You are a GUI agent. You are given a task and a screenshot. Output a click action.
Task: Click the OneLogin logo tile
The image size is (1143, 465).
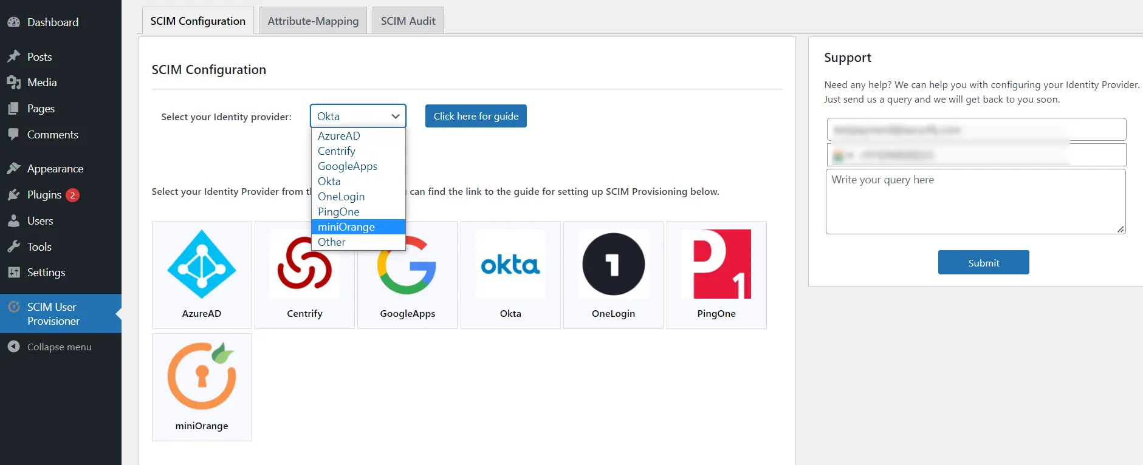(x=613, y=275)
